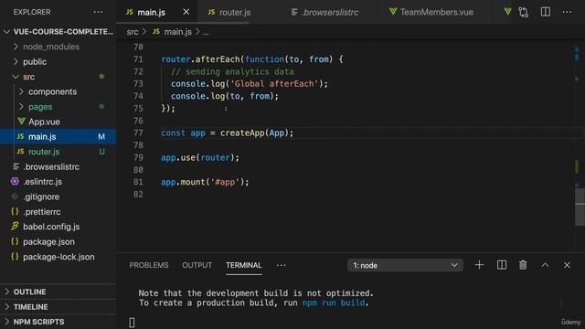
Task: Open Explorer more actions ellipsis
Action: coord(98,12)
